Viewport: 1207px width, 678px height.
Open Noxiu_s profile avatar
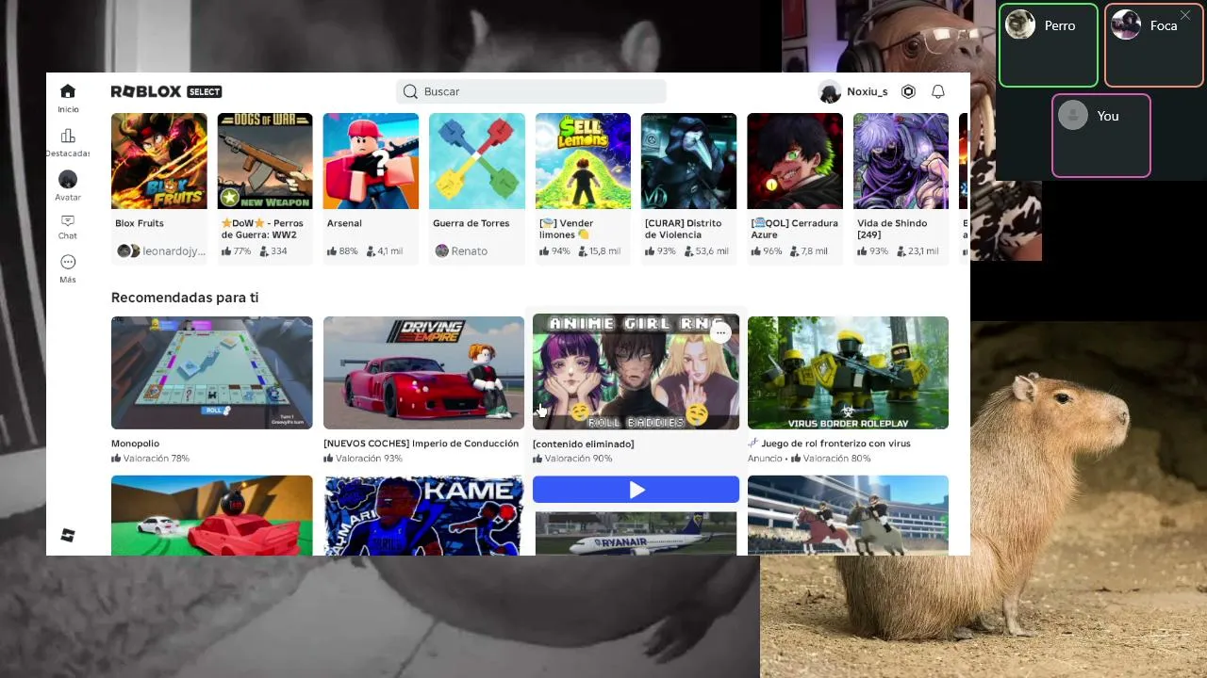point(830,91)
